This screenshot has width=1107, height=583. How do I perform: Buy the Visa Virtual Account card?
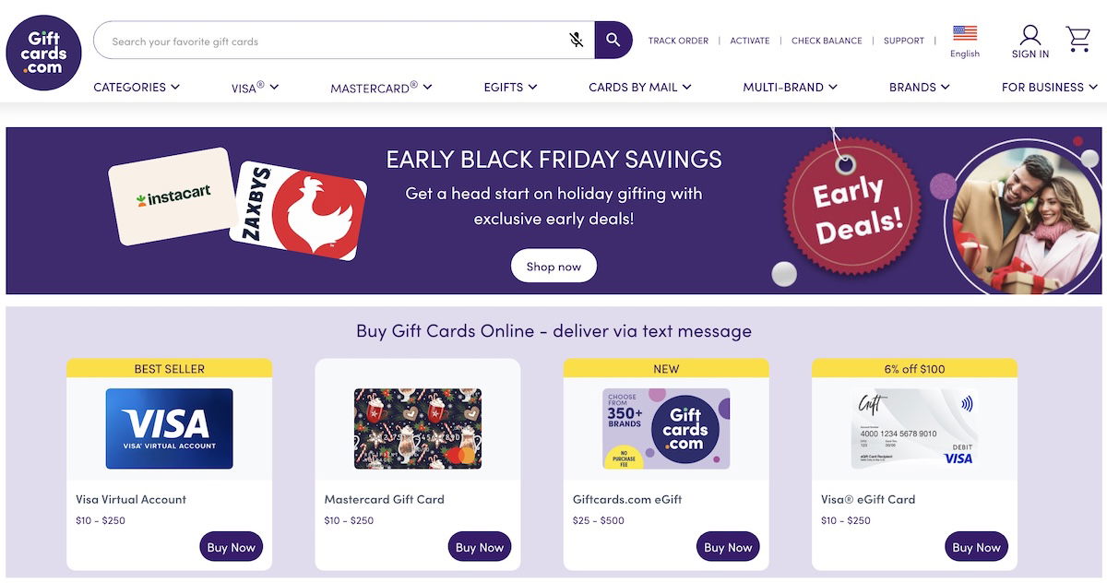[x=231, y=547]
